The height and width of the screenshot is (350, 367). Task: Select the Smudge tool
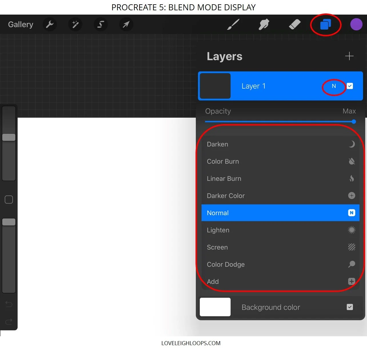264,24
